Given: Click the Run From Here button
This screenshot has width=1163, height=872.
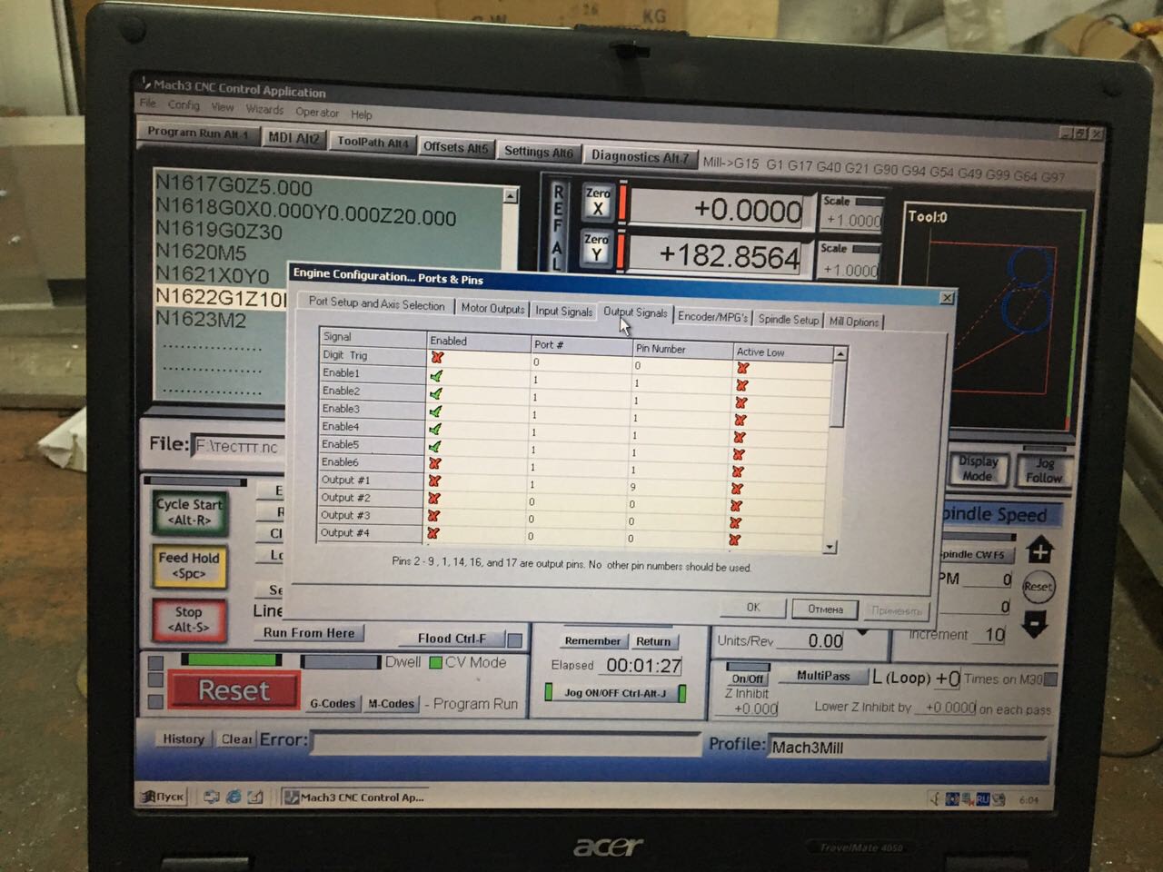Looking at the screenshot, I should [309, 633].
